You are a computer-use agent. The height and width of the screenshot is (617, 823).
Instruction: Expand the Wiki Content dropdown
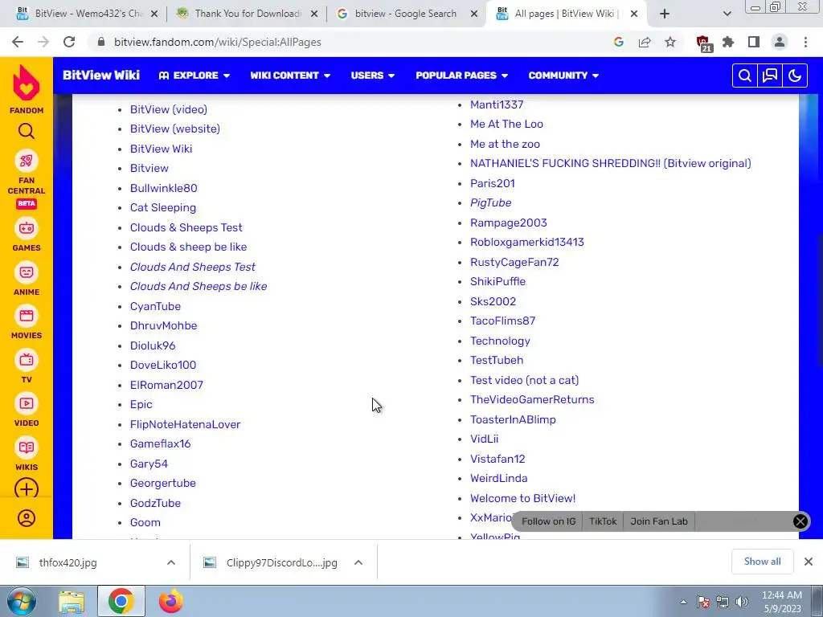pyautogui.click(x=289, y=76)
